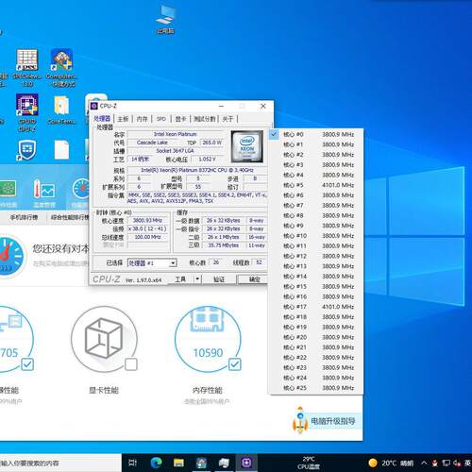This screenshot has height=472, width=472.
Task: Select the Core #25 menu entry
Action: coord(316,388)
